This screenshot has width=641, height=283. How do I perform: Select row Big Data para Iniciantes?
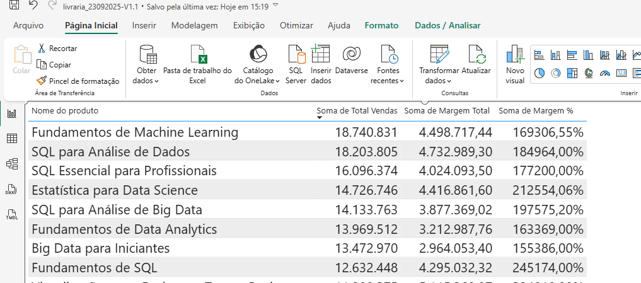(308, 248)
